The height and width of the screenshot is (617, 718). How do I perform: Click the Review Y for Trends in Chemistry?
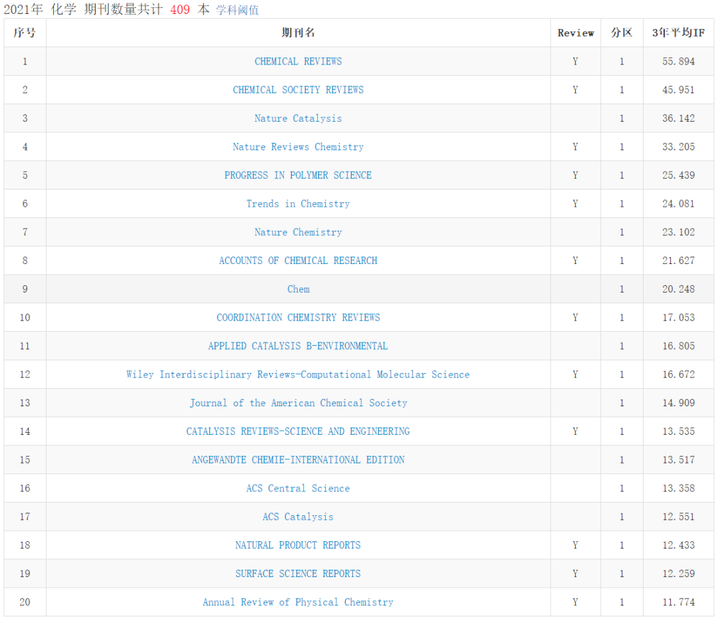click(575, 203)
